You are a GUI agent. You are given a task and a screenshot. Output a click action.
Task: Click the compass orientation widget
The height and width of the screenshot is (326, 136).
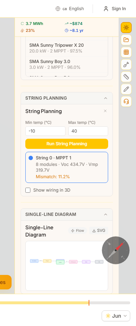tap(116, 250)
